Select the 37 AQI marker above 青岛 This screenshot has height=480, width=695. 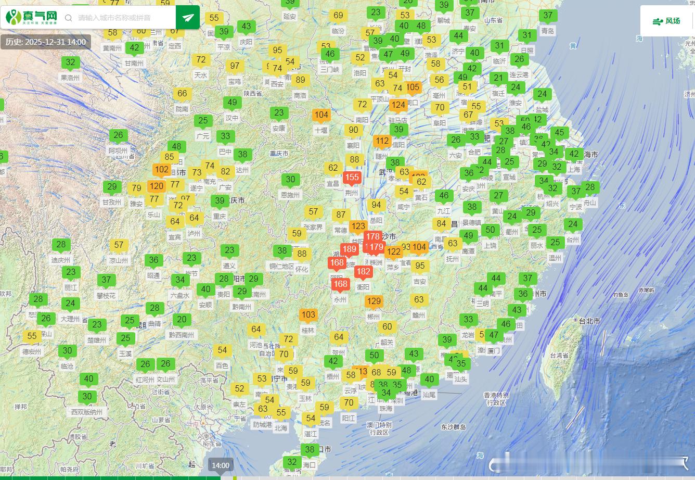pyautogui.click(x=548, y=15)
